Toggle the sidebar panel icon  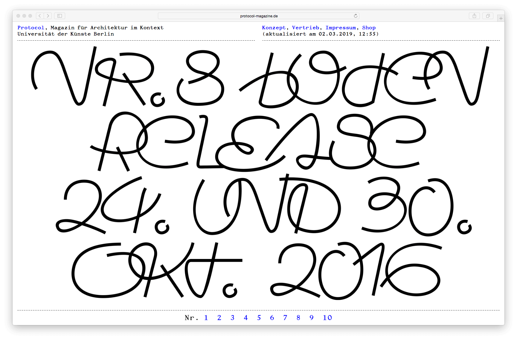coord(60,16)
